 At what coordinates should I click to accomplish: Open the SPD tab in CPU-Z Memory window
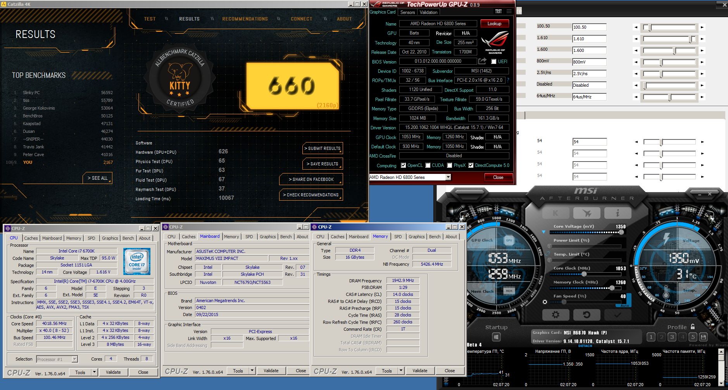398,237
